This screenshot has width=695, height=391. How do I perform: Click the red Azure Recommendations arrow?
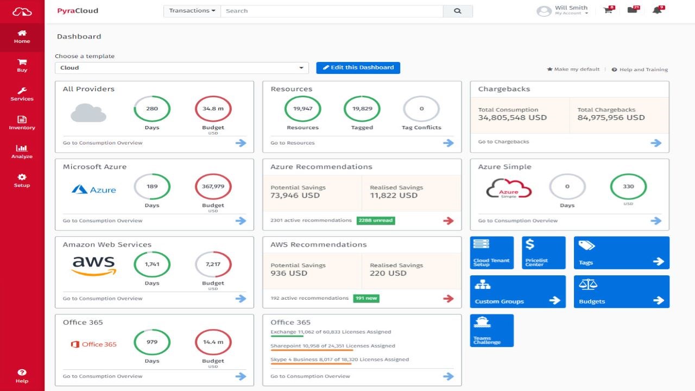[448, 220]
